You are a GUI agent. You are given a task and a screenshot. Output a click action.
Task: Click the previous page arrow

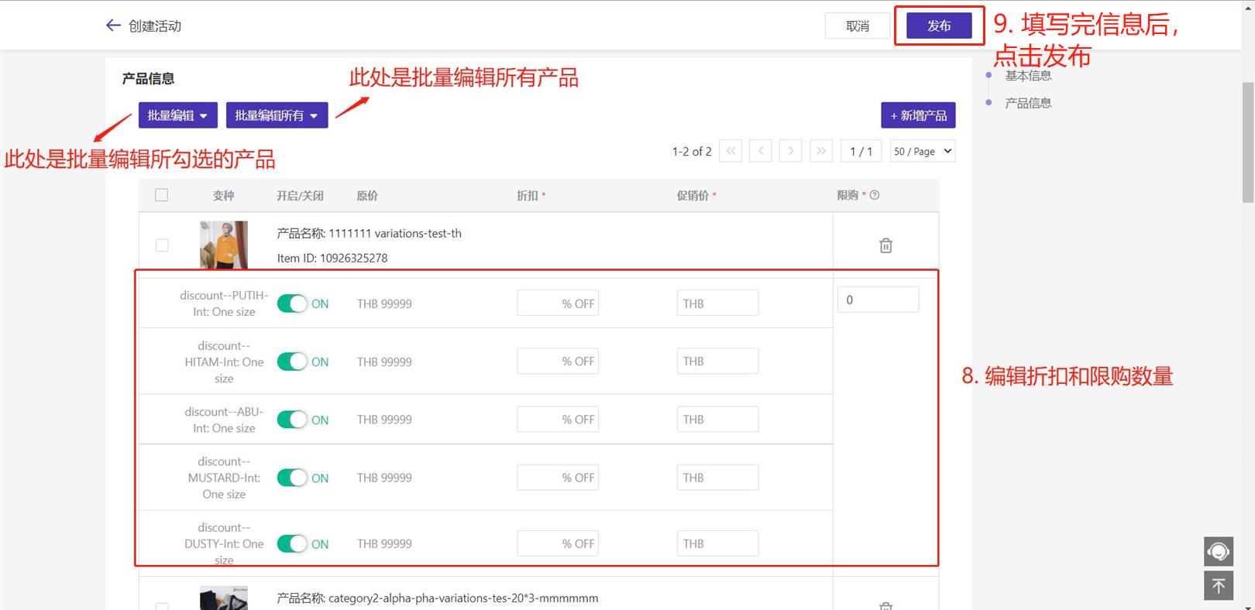761,151
